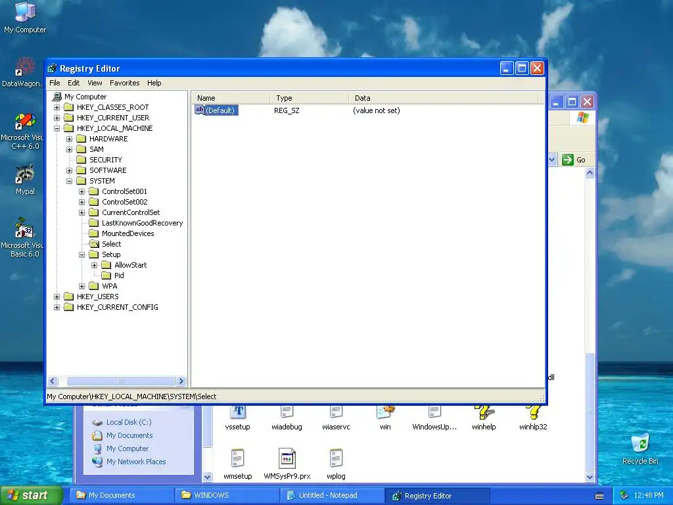Select the LastKnownGoodRecovery folder icon
This screenshot has width=673, height=505.
(93, 223)
